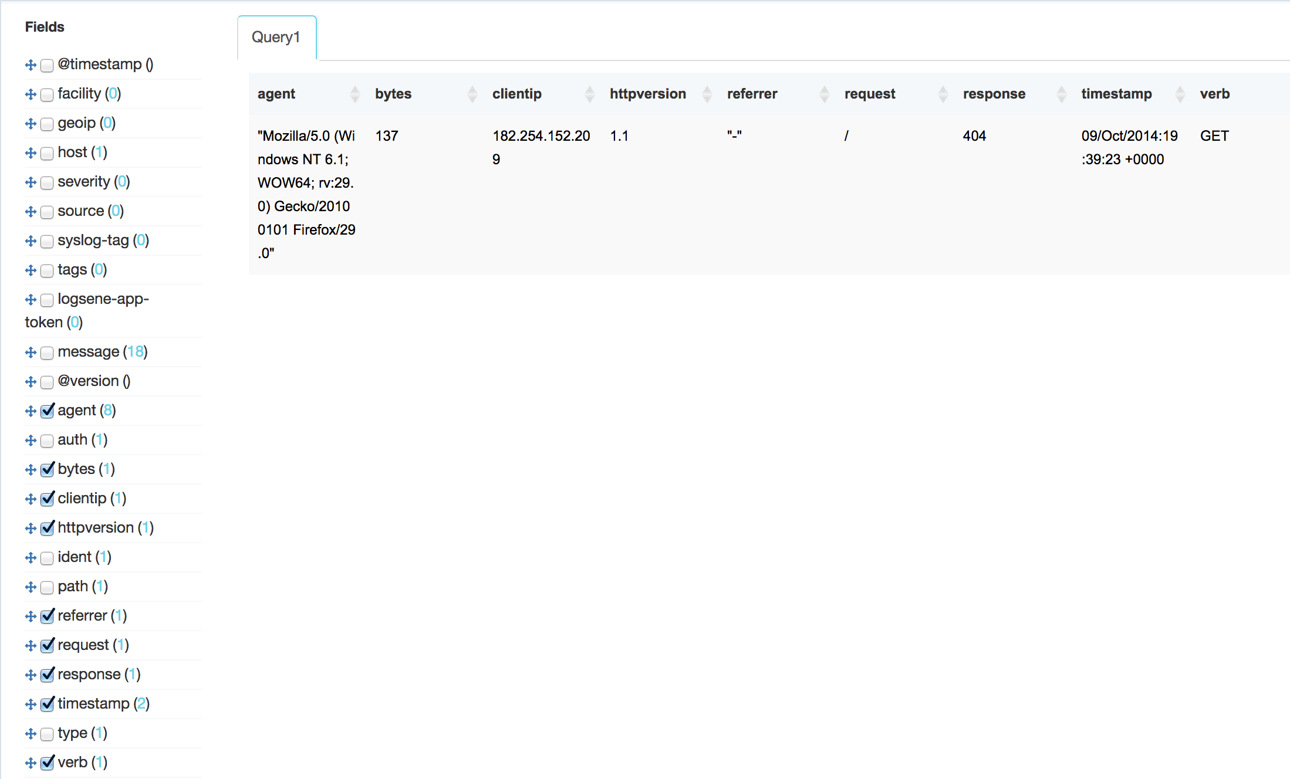Image resolution: width=1290 pixels, height=779 pixels.
Task: Enable the @timestamp field checkbox
Action: click(x=47, y=65)
